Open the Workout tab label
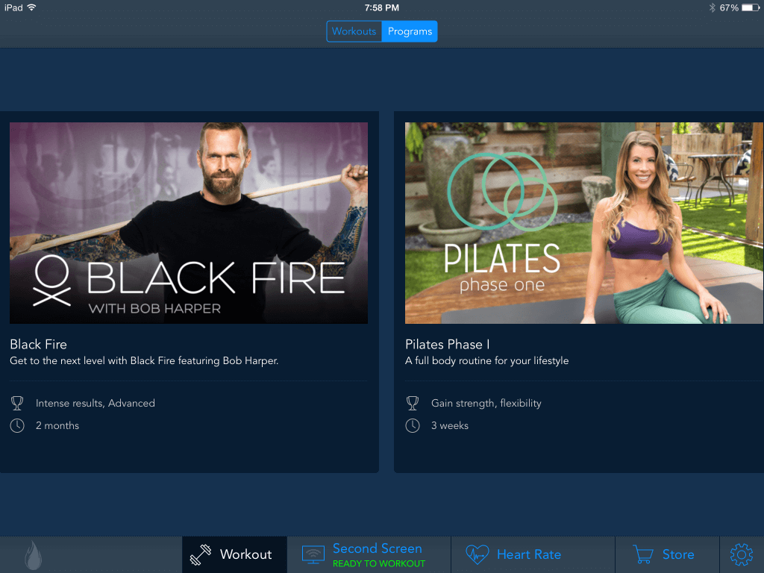The image size is (764, 573). tap(245, 554)
